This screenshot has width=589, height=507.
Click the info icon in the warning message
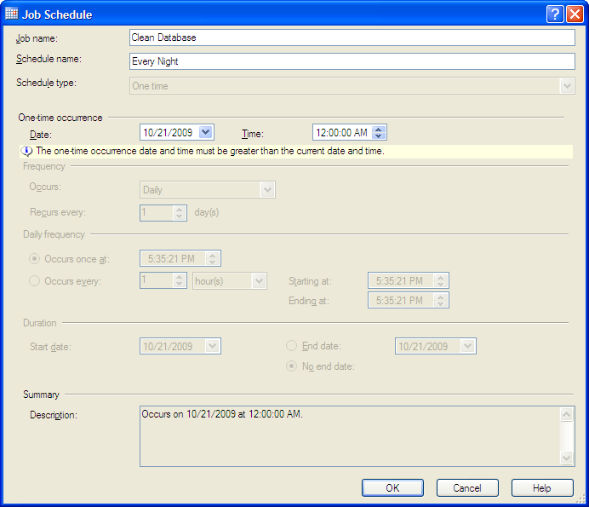coord(27,151)
